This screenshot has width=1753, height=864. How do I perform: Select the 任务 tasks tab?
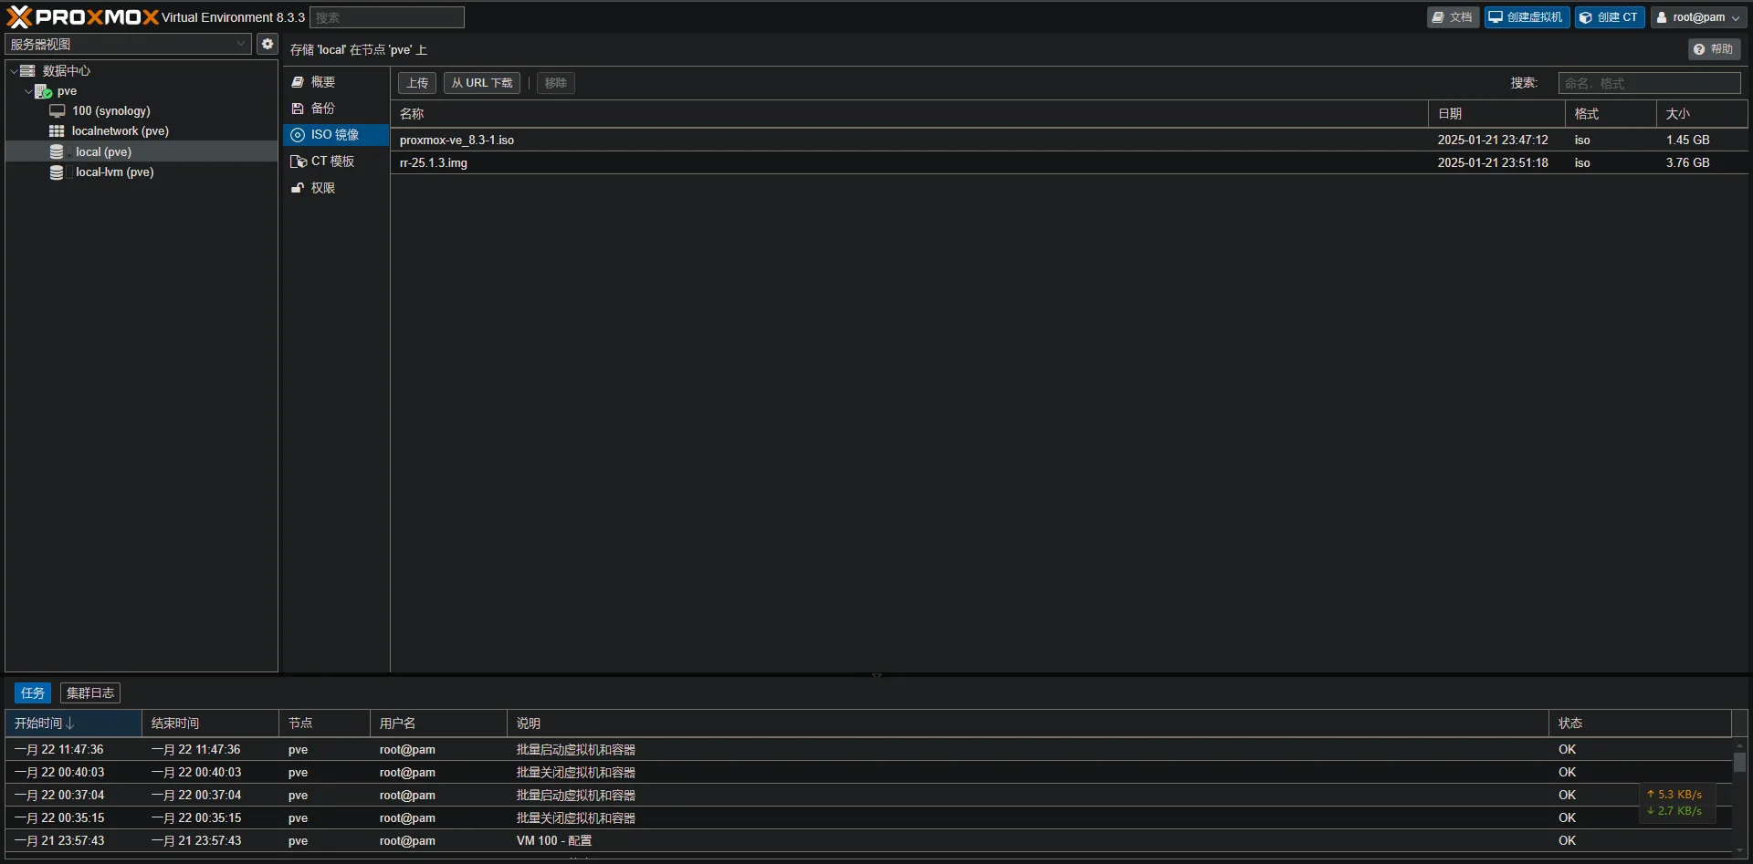point(33,693)
